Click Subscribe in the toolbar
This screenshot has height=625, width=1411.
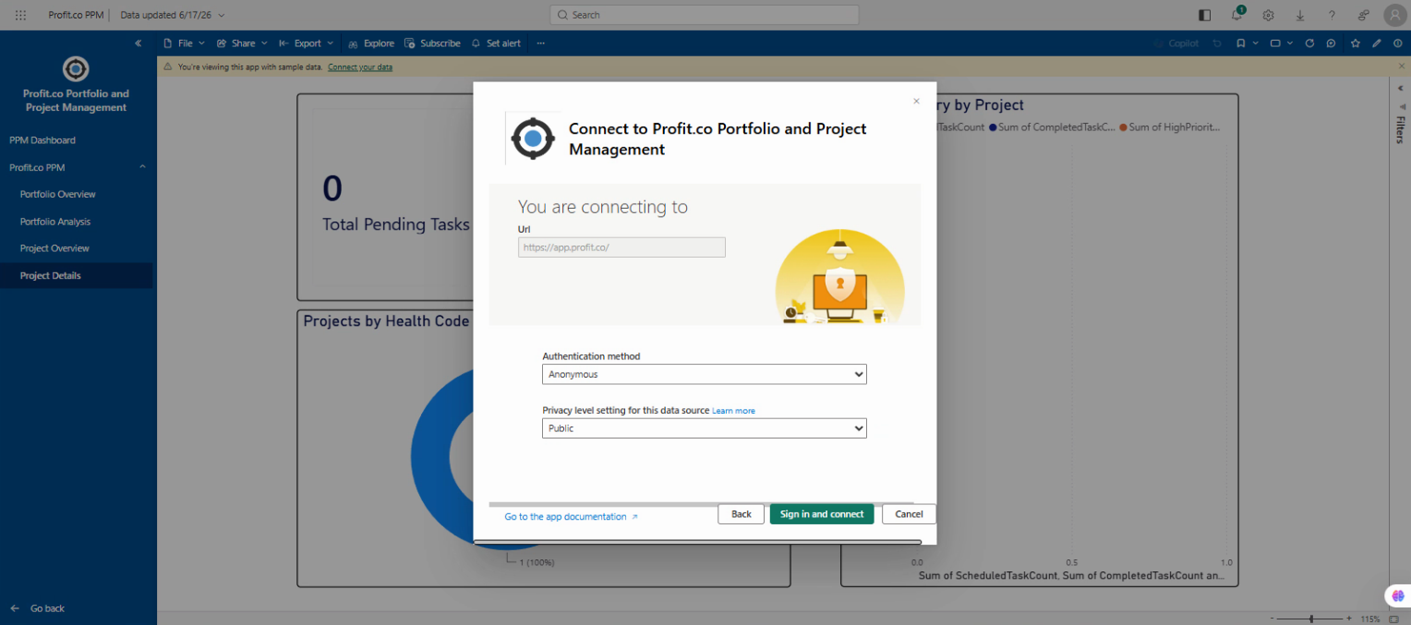tap(433, 43)
